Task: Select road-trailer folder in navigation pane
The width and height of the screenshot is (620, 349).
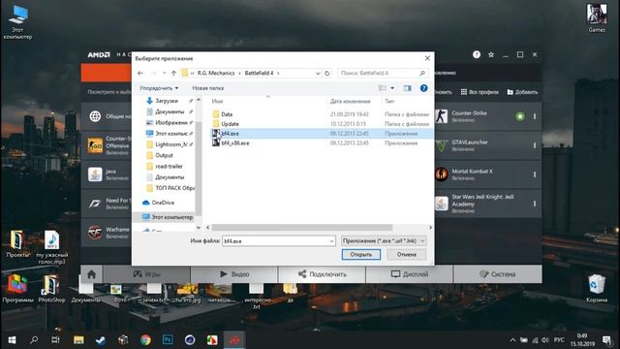Action: pyautogui.click(x=169, y=166)
